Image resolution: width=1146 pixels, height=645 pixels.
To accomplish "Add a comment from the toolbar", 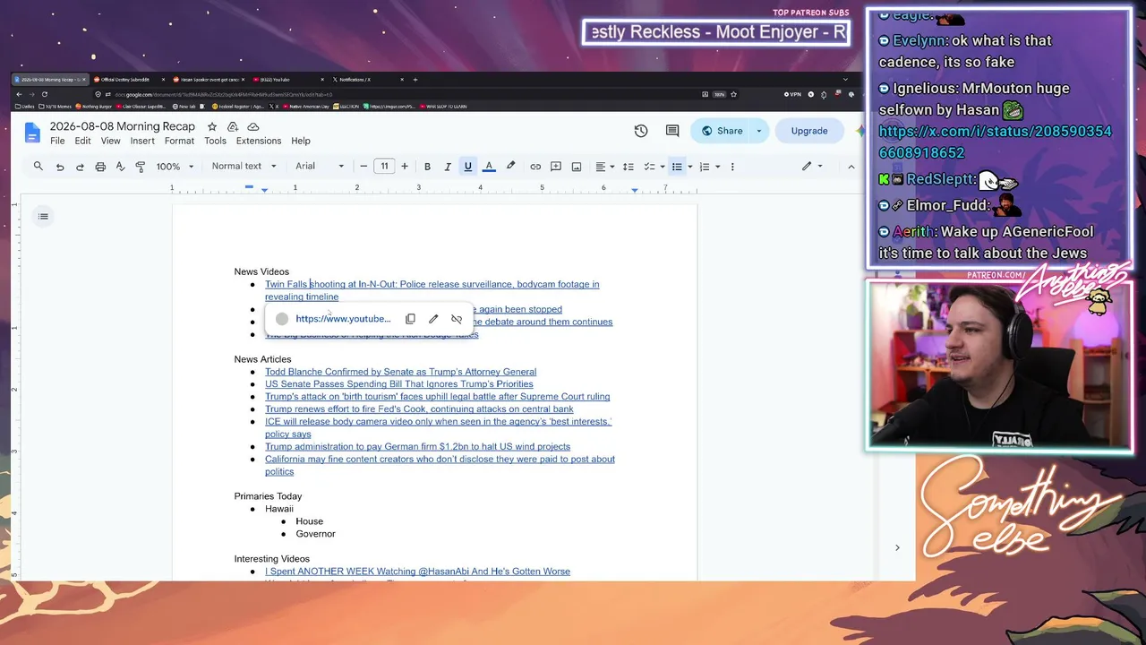I will pyautogui.click(x=556, y=167).
